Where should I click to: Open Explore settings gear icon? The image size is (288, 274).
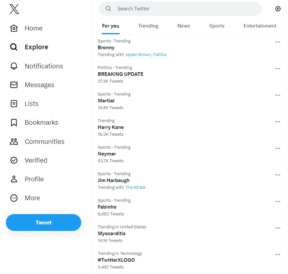click(x=278, y=9)
